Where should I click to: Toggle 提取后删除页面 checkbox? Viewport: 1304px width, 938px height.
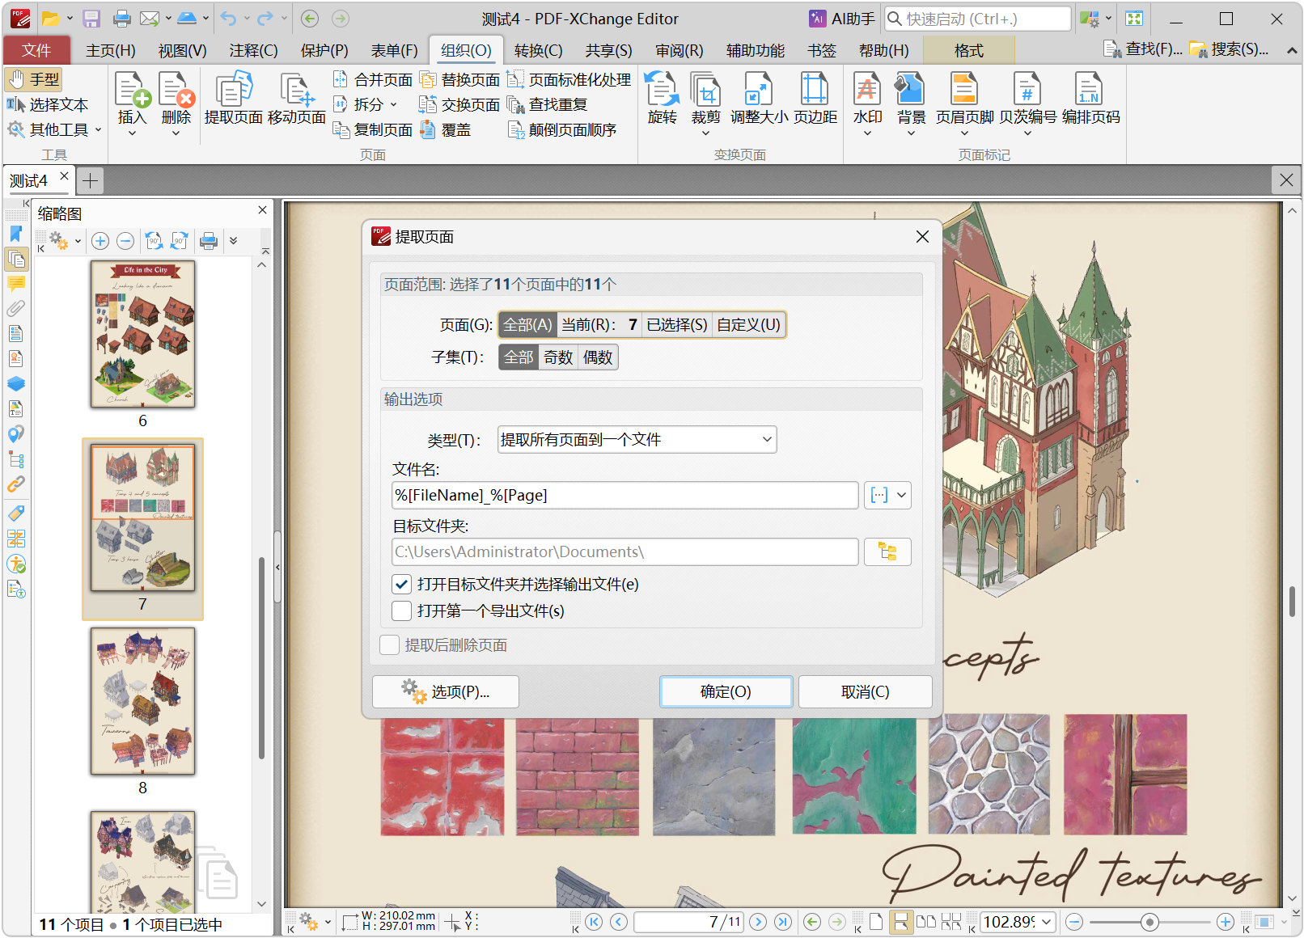click(x=390, y=645)
